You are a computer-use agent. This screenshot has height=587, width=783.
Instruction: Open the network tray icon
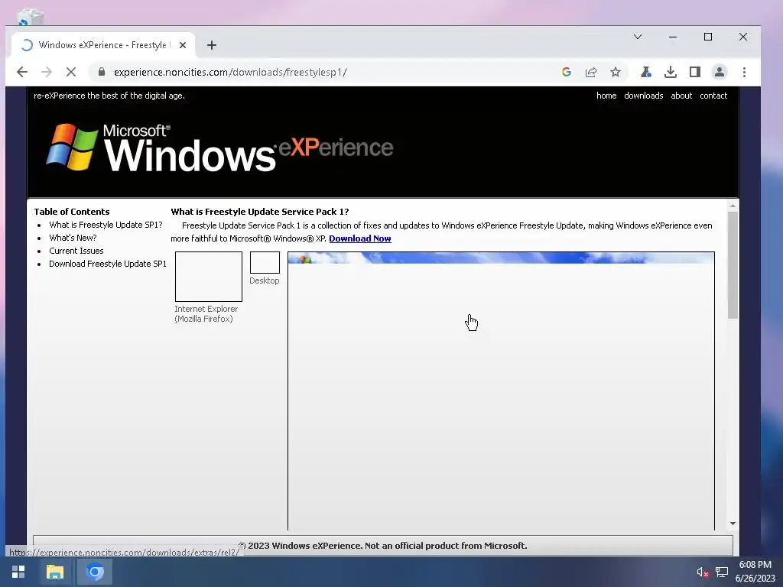(x=722, y=572)
